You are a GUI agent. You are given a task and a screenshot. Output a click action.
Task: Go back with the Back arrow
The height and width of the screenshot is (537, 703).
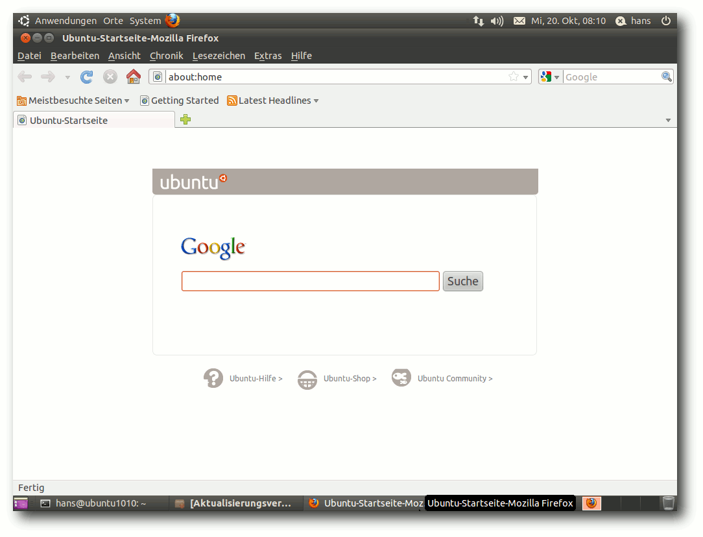pyautogui.click(x=25, y=77)
